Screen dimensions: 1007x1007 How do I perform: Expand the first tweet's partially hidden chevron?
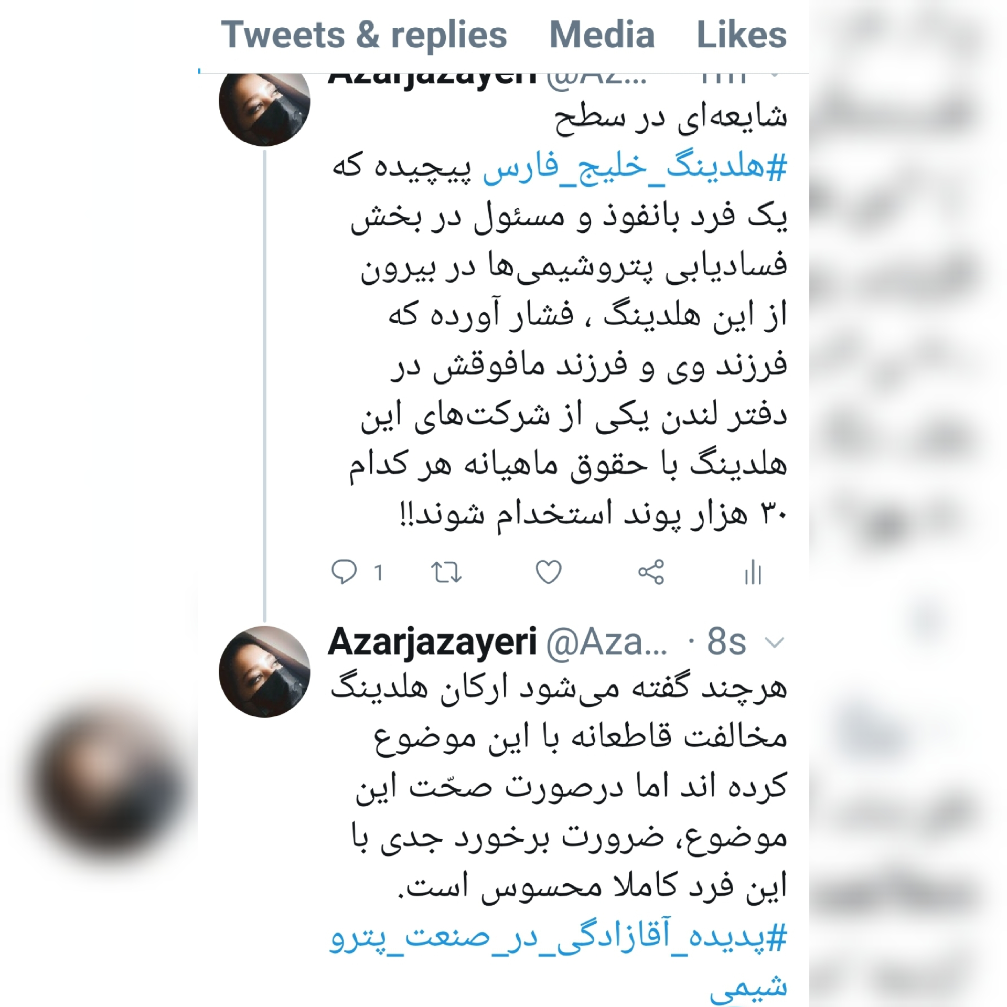click(775, 77)
